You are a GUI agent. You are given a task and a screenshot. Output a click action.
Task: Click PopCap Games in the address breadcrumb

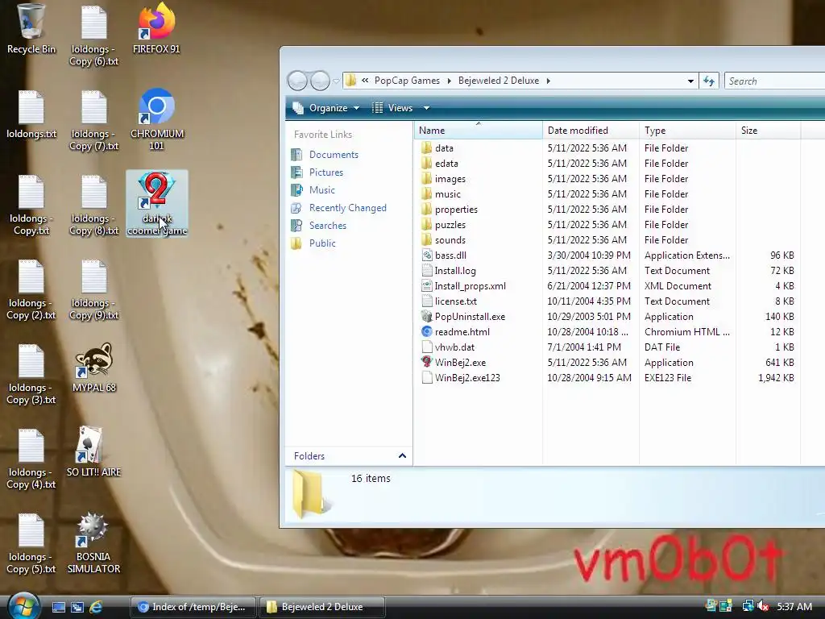[407, 81]
